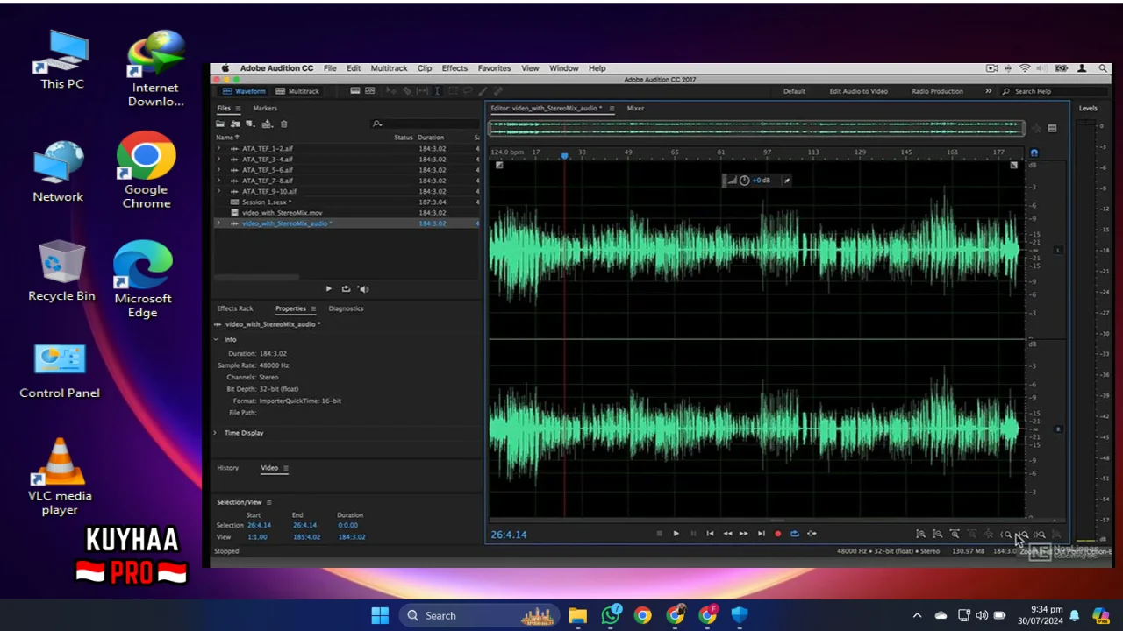Expand the Time Display section
Viewport: 1123px width, 631px height.
pos(216,433)
